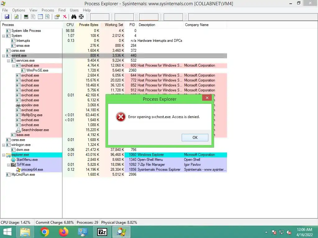Sort by the Private Bytes column header

pos(89,25)
